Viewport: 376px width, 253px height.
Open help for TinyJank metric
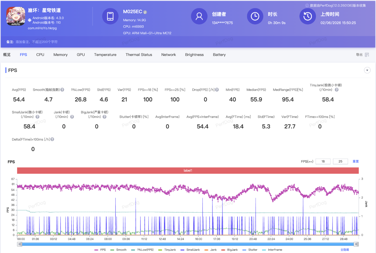click(337, 90)
